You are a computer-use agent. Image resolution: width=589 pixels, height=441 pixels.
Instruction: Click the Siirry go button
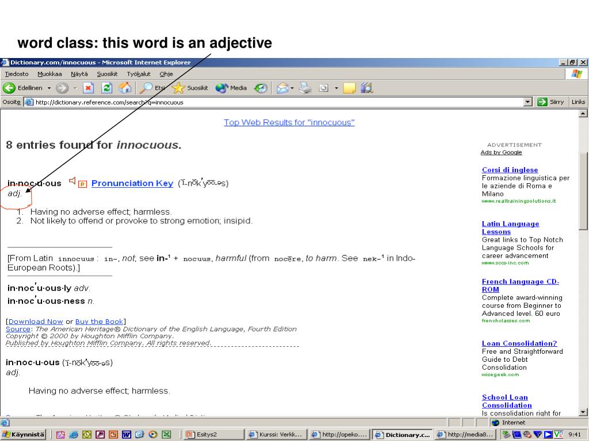click(x=551, y=102)
